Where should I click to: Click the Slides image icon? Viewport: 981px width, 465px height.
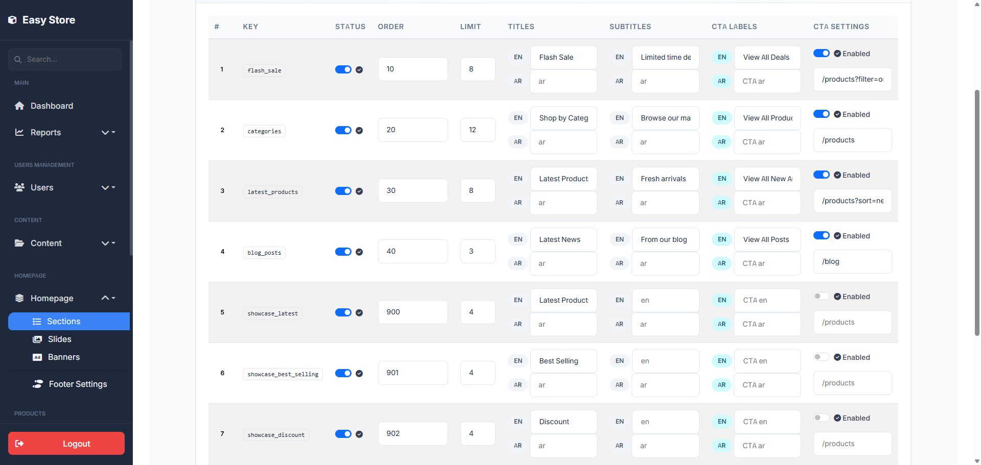tap(37, 339)
